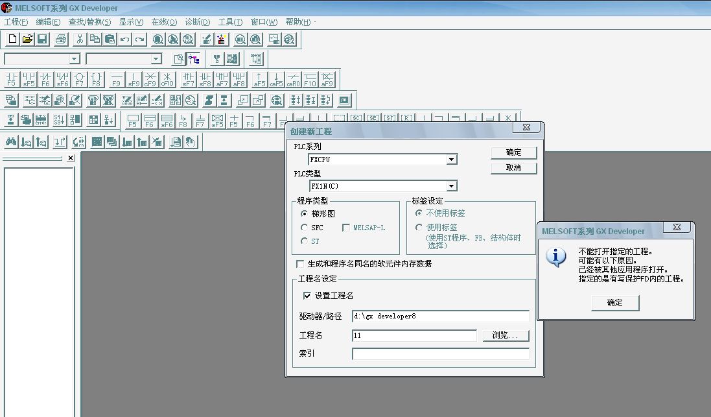The height and width of the screenshot is (417, 711).
Task: Open the 在线(O) menu
Action: (x=164, y=22)
